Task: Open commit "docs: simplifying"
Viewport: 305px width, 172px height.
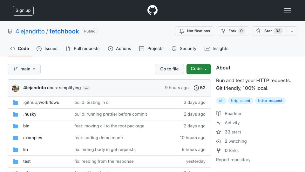Action: click(x=64, y=88)
